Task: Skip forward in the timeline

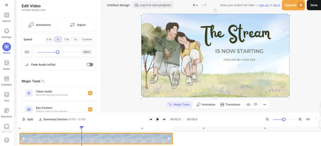Action: tap(164, 119)
